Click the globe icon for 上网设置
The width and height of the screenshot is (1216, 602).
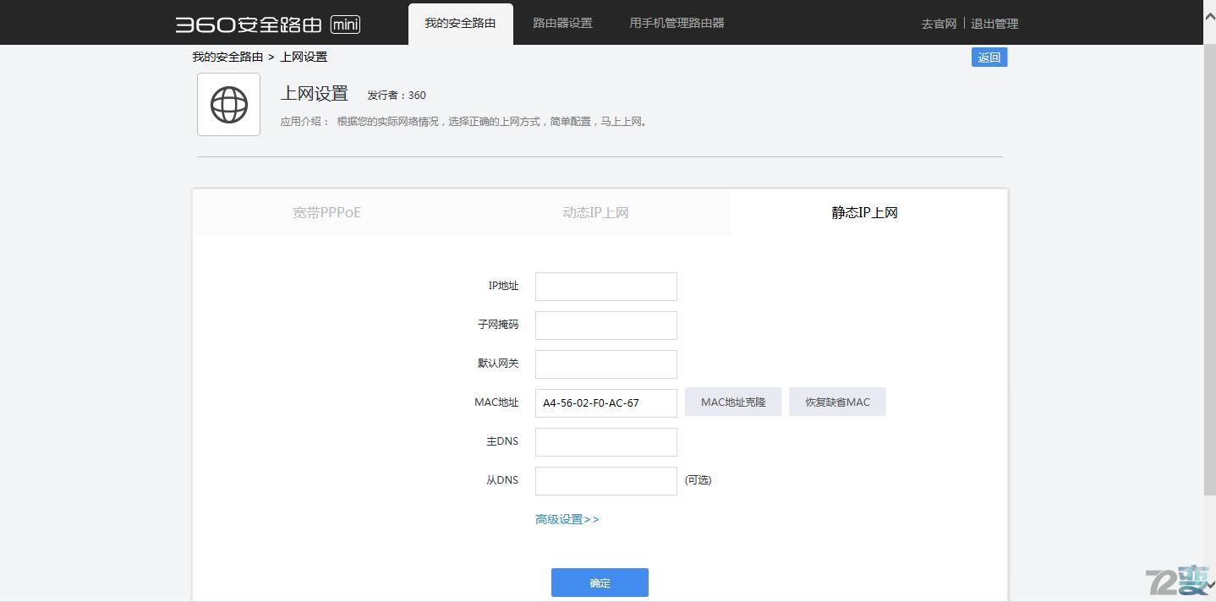(228, 104)
